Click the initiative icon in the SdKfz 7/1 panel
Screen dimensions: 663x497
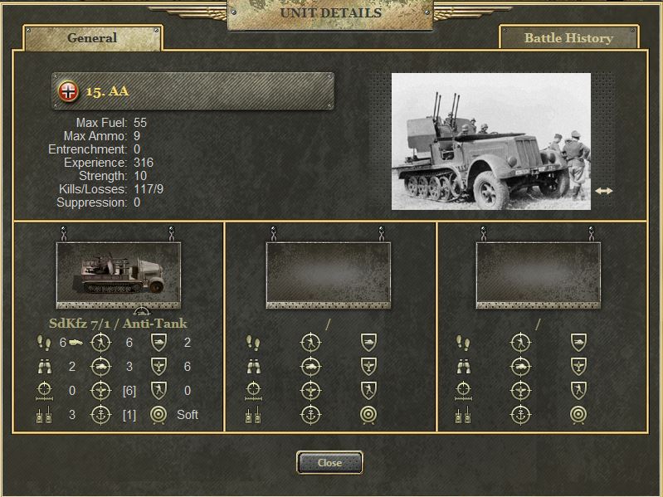point(44,415)
